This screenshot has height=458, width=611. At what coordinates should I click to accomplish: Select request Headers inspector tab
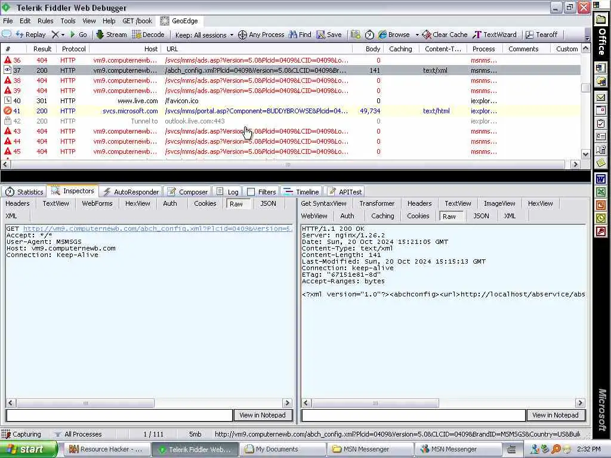click(17, 203)
